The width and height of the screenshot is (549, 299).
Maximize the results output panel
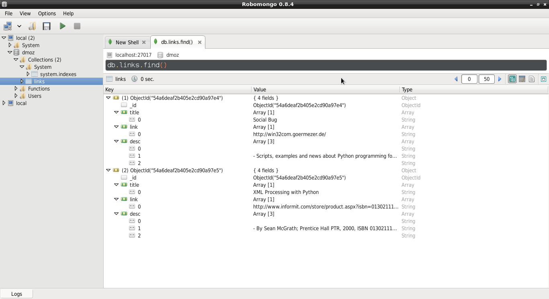pos(543,79)
